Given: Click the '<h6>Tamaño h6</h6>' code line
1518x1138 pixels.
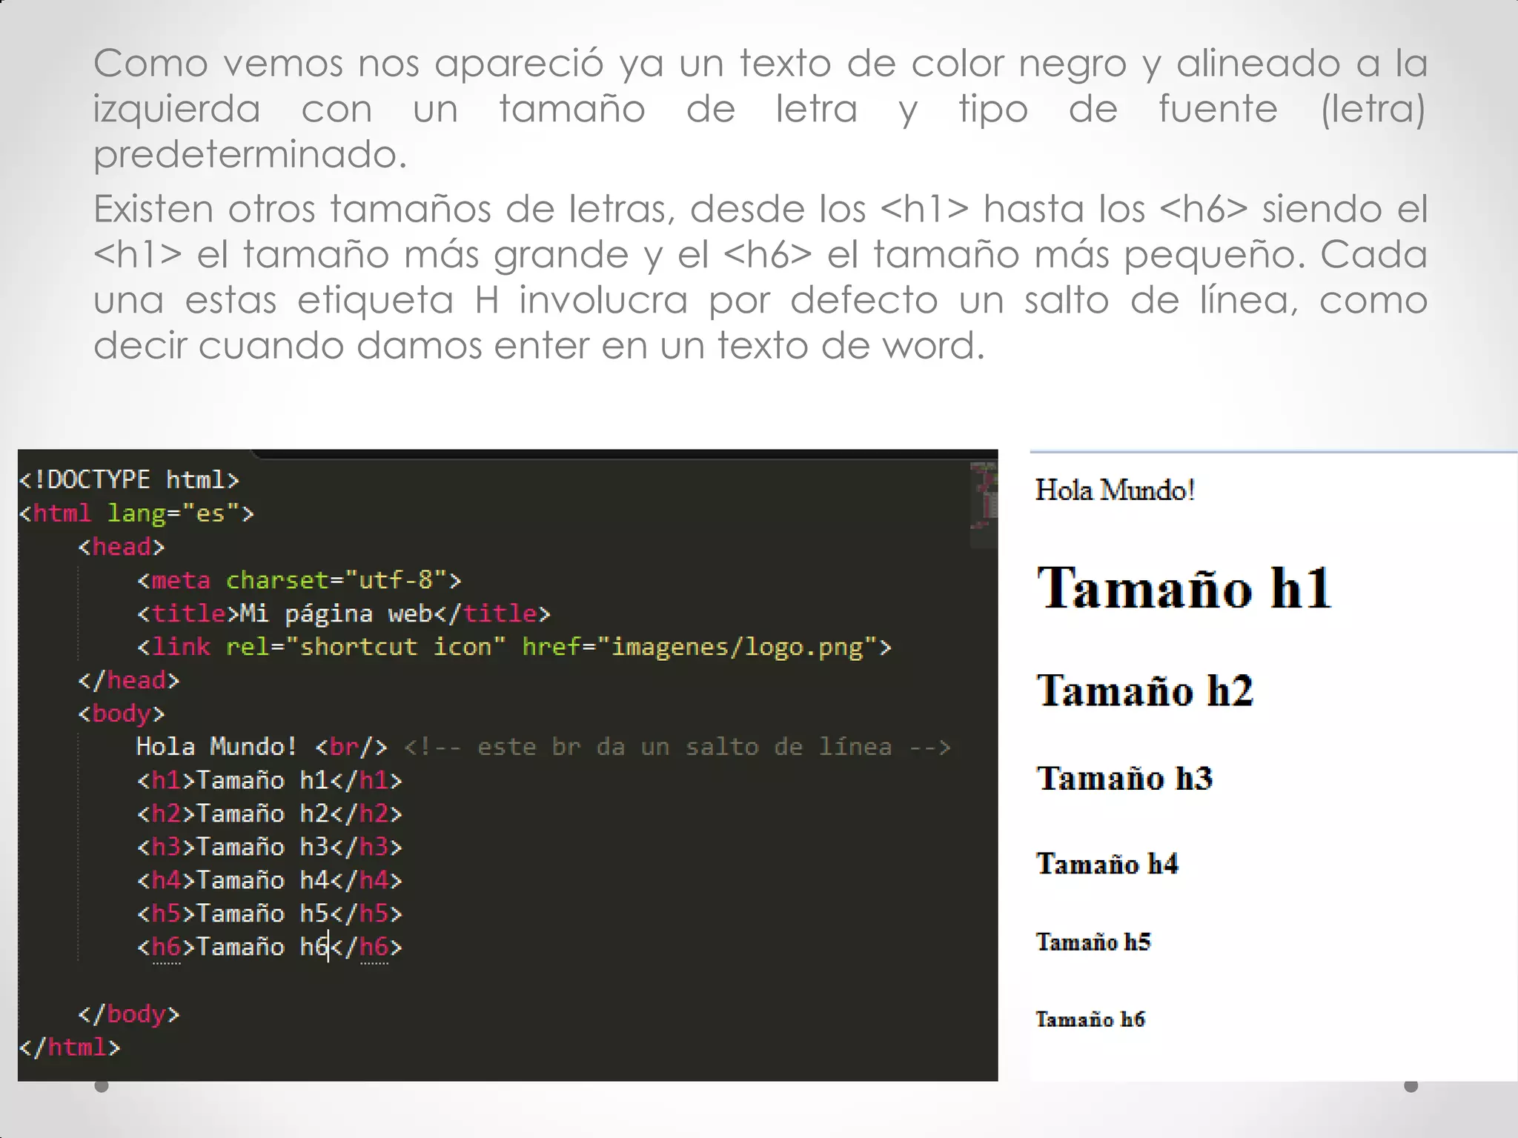Looking at the screenshot, I should [269, 947].
